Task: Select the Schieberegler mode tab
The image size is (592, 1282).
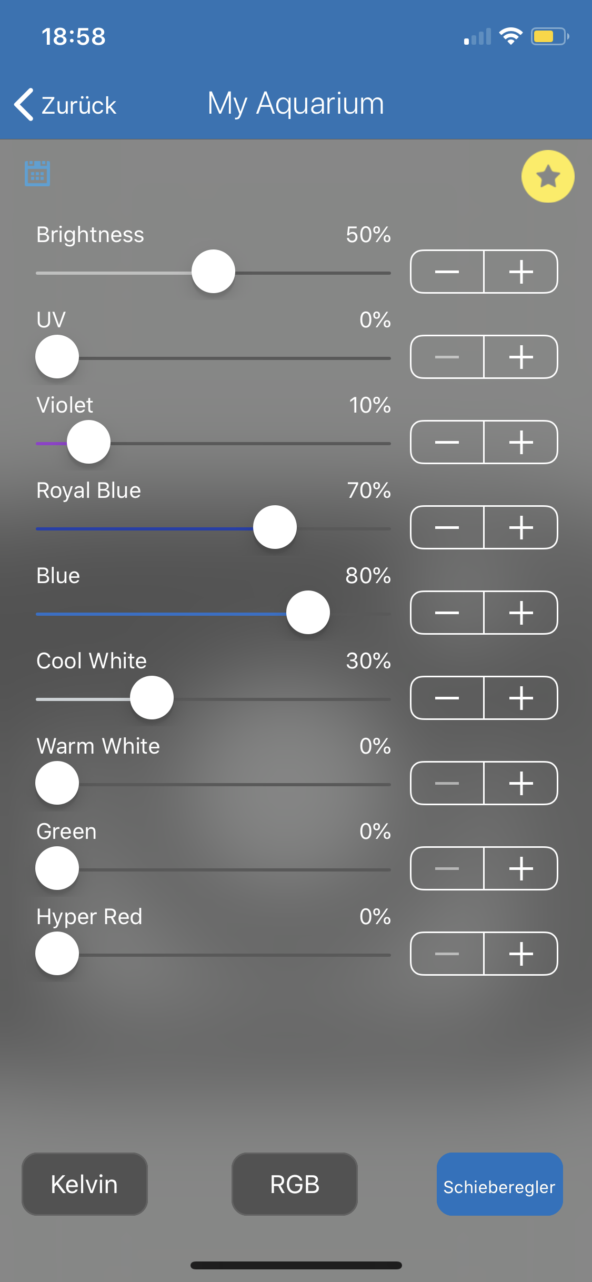Action: (x=499, y=1184)
